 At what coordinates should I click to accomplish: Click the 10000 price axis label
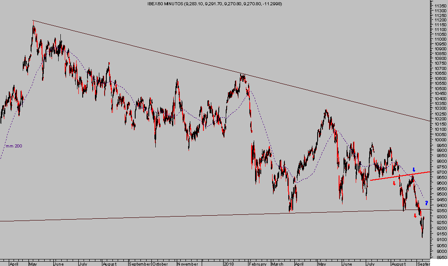pyautogui.click(x=439, y=140)
